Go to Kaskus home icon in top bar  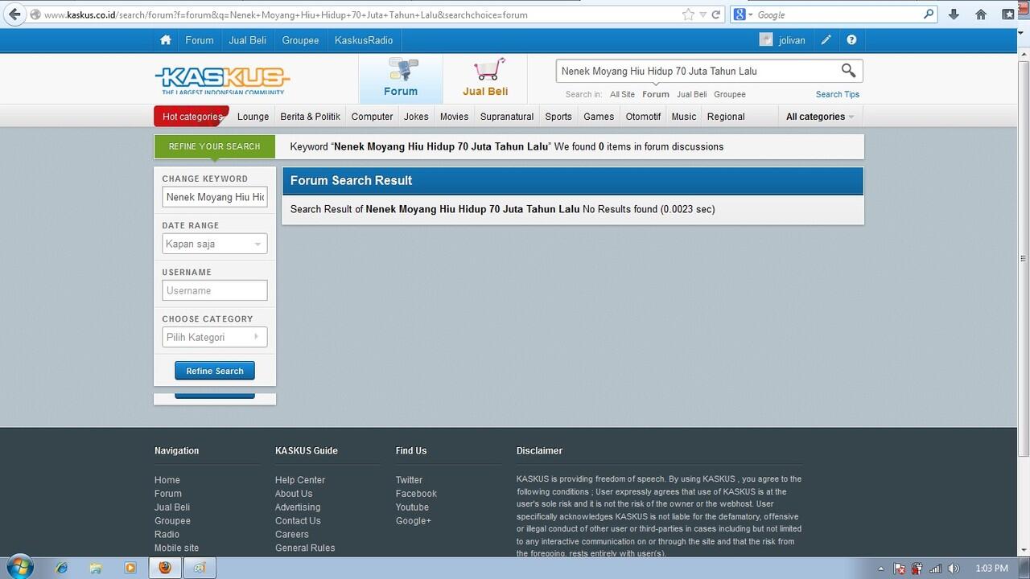pyautogui.click(x=165, y=40)
